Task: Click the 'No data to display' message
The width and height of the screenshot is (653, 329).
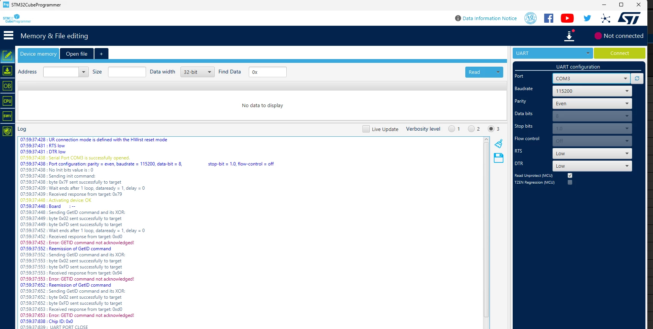Action: tap(262, 106)
